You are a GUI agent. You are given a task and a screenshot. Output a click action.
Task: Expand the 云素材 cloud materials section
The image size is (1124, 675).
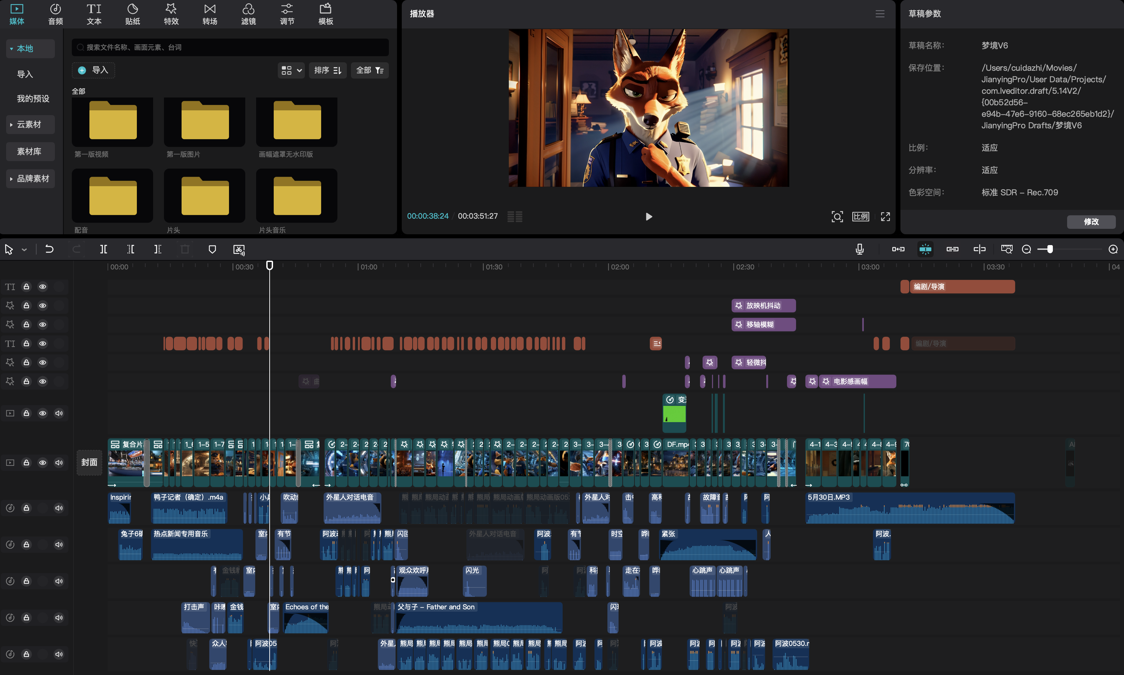[30, 124]
